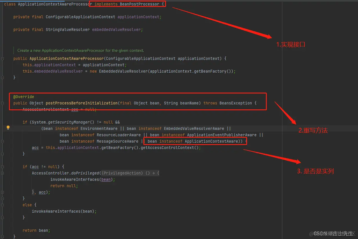Click the postProcessBeforeInitialization method name

[x=82, y=103]
